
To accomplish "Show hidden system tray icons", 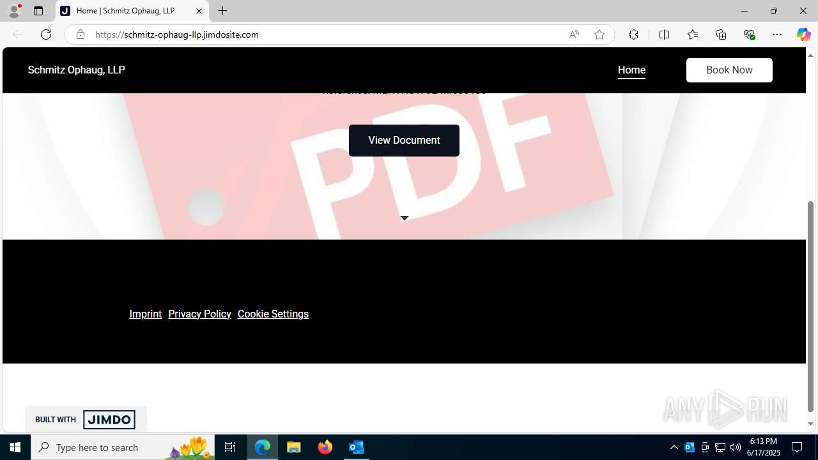I will pyautogui.click(x=674, y=447).
